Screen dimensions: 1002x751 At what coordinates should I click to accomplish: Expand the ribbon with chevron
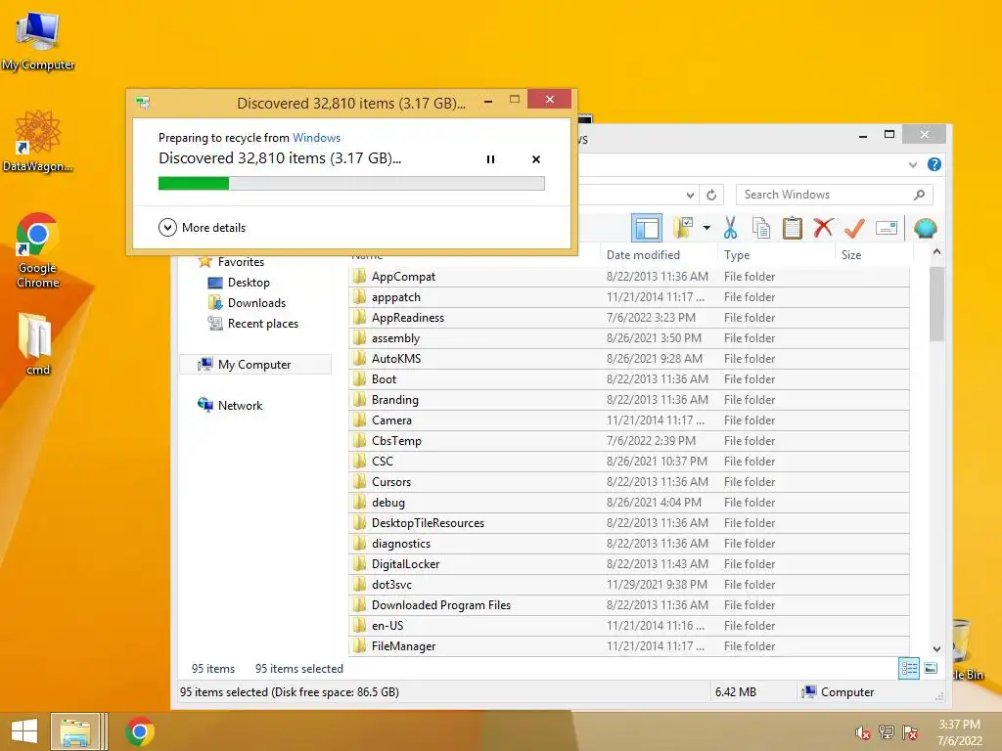(913, 164)
